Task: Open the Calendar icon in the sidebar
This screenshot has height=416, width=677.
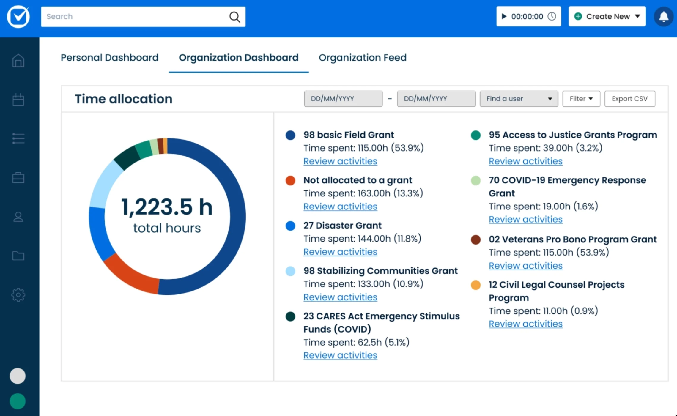Action: 18,99
